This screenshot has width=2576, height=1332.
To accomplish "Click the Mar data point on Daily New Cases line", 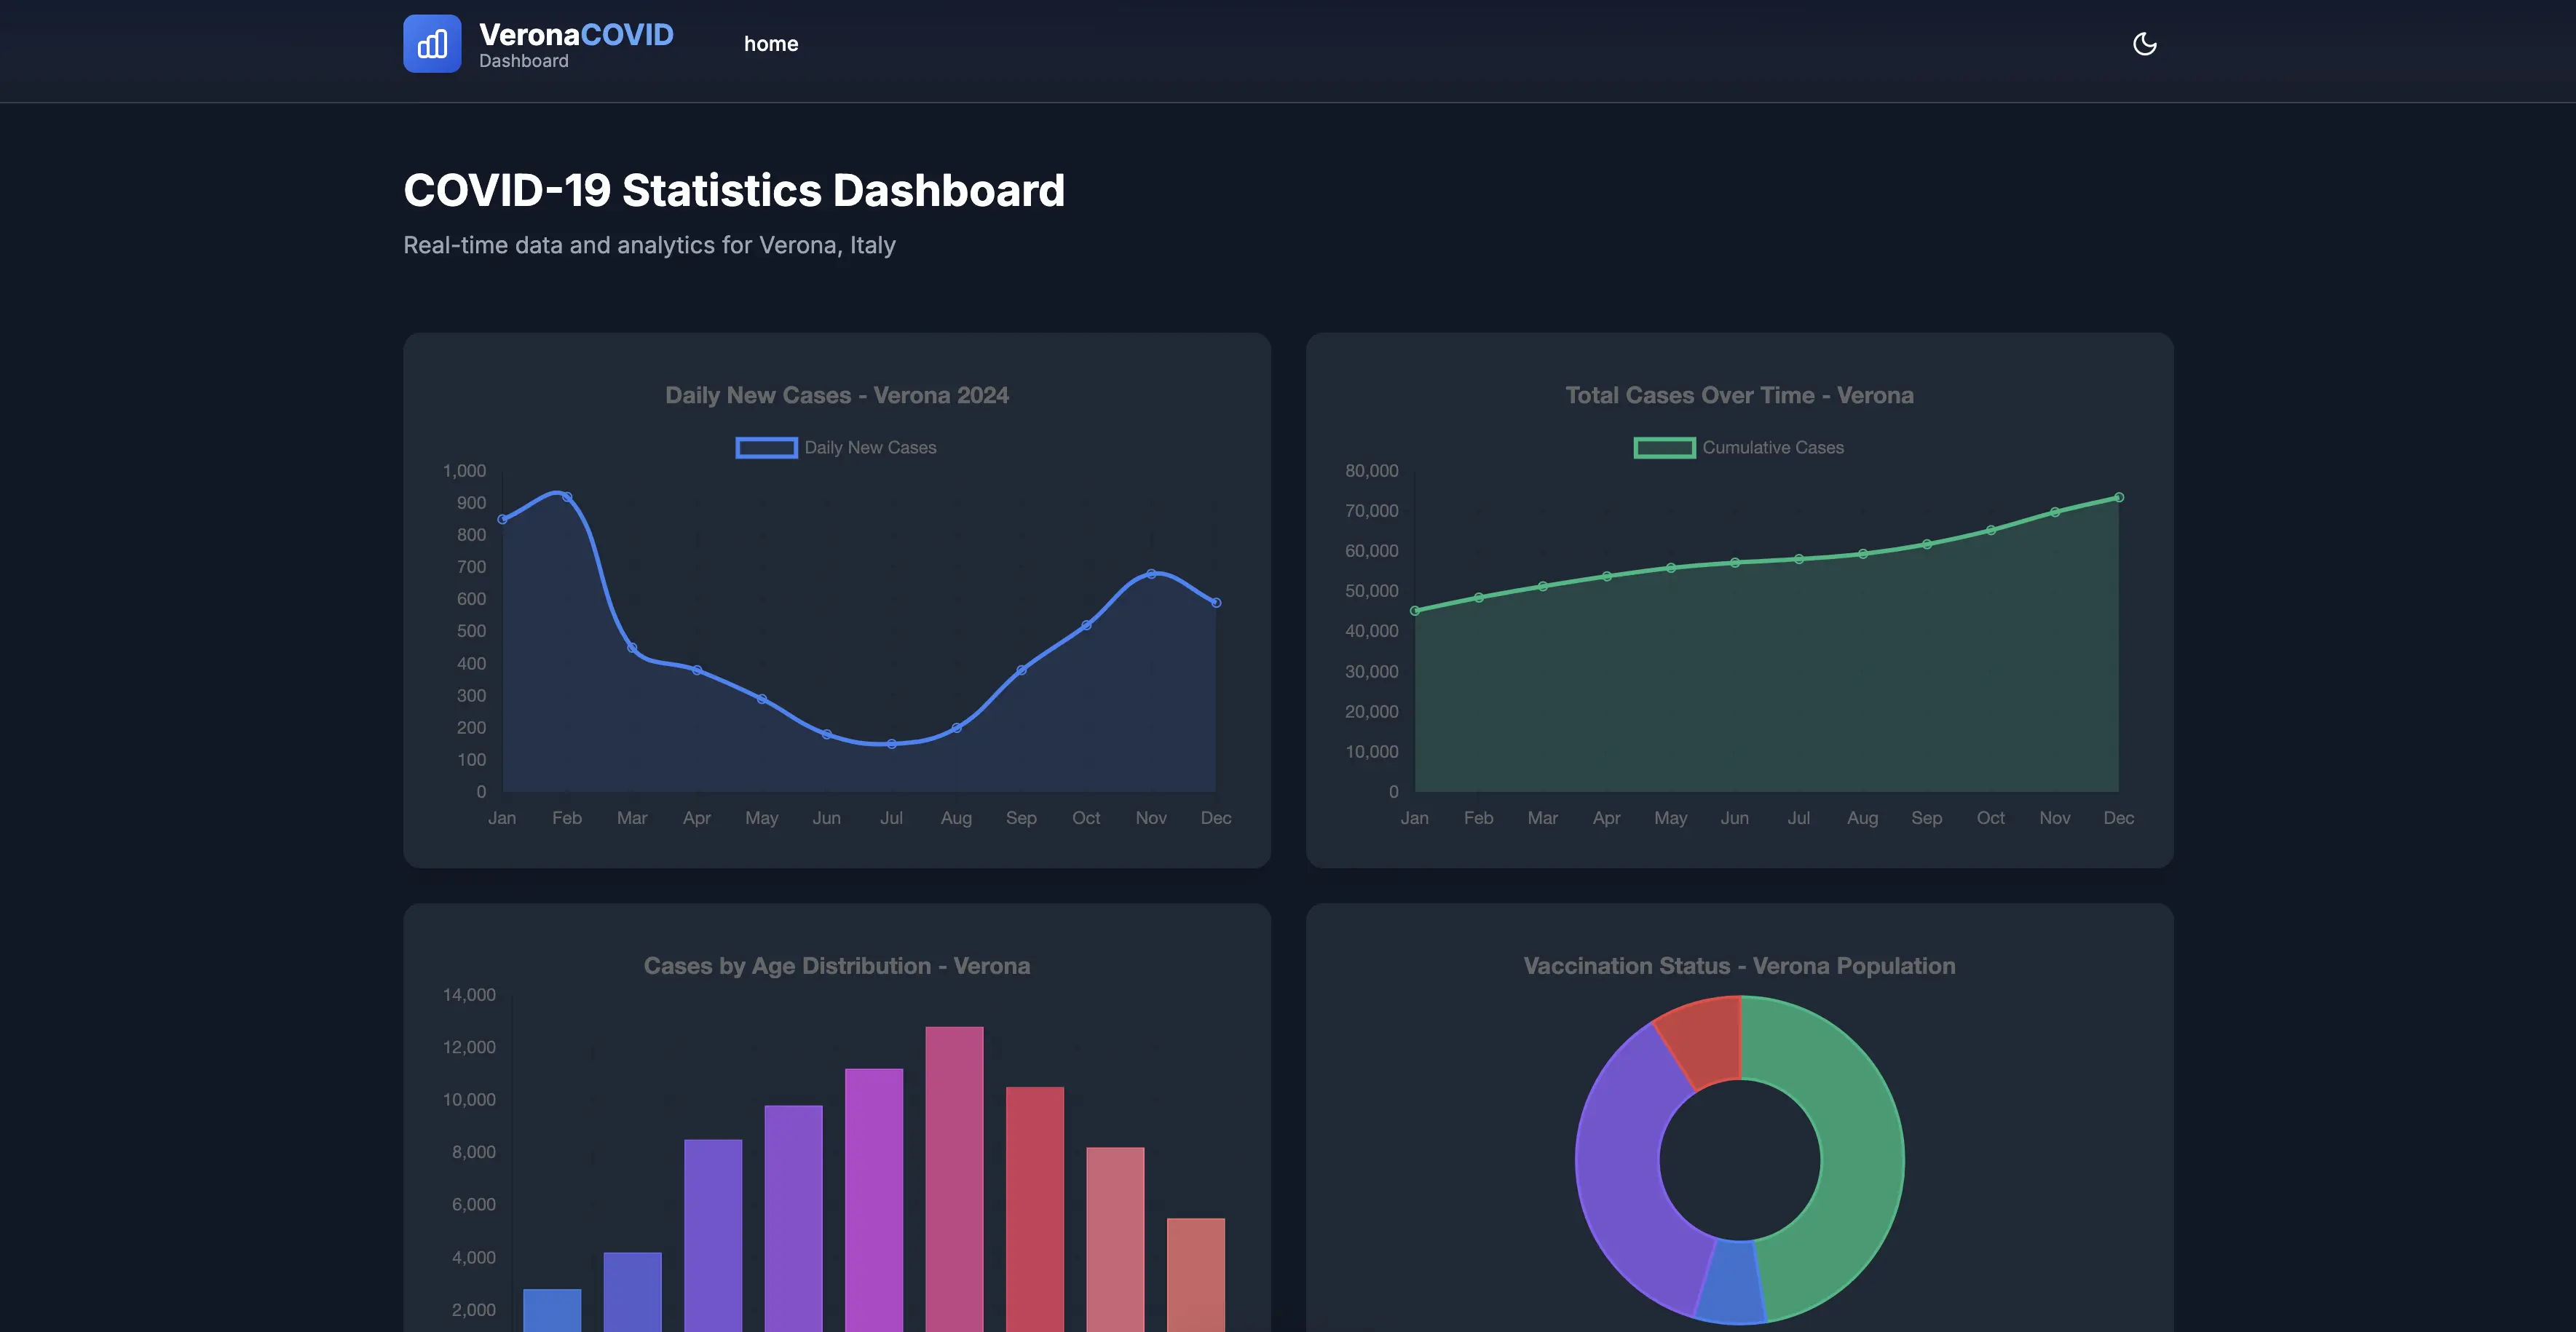I will point(632,648).
